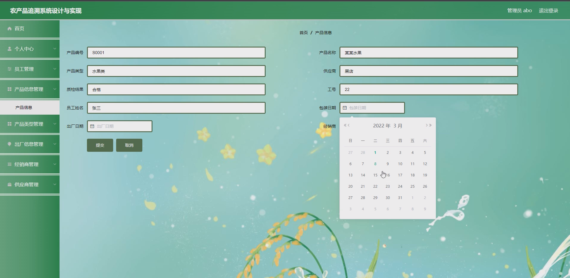Click the home icon beside 首页

[10, 29]
